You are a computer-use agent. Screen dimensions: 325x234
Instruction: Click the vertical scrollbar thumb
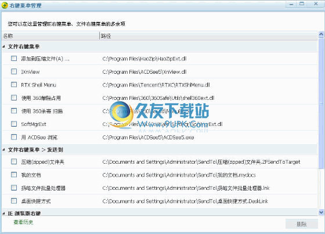(x=321, y=103)
